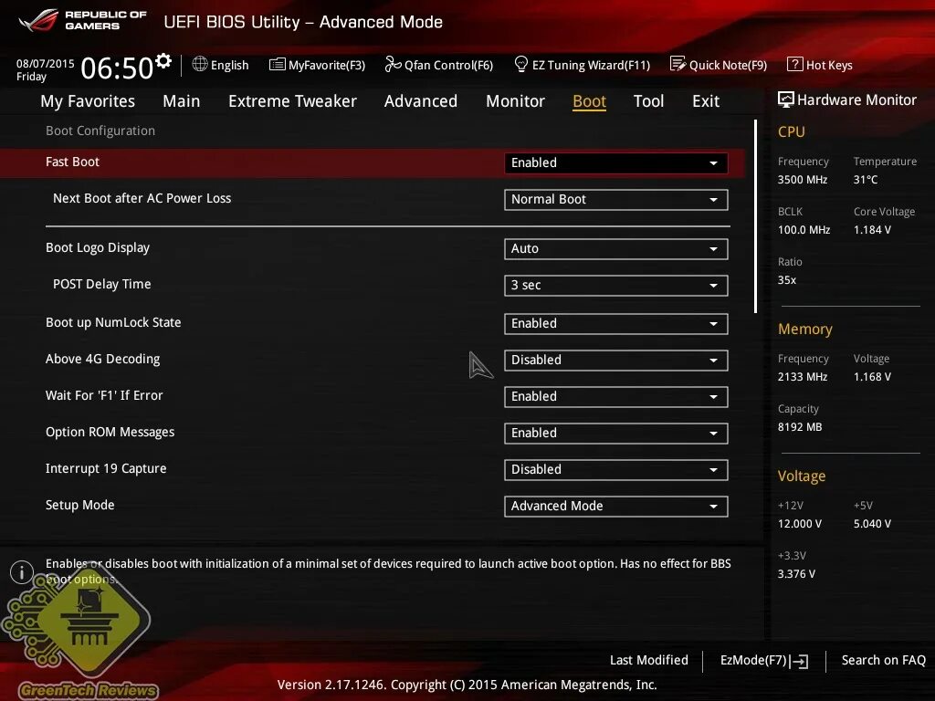Image resolution: width=935 pixels, height=701 pixels.
Task: Click the memory capacity value 8192 MB
Action: (x=800, y=427)
